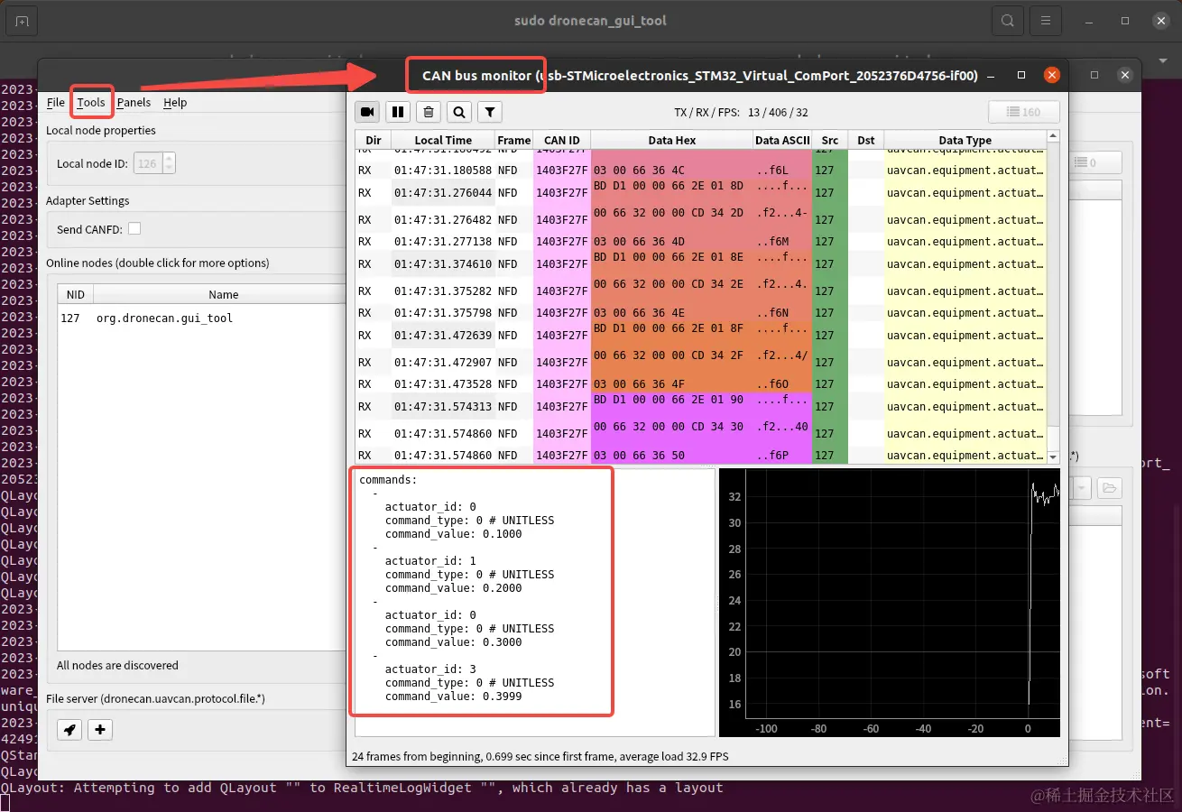
Task: Open the frame filter with the funnel icon
Action: [489, 112]
